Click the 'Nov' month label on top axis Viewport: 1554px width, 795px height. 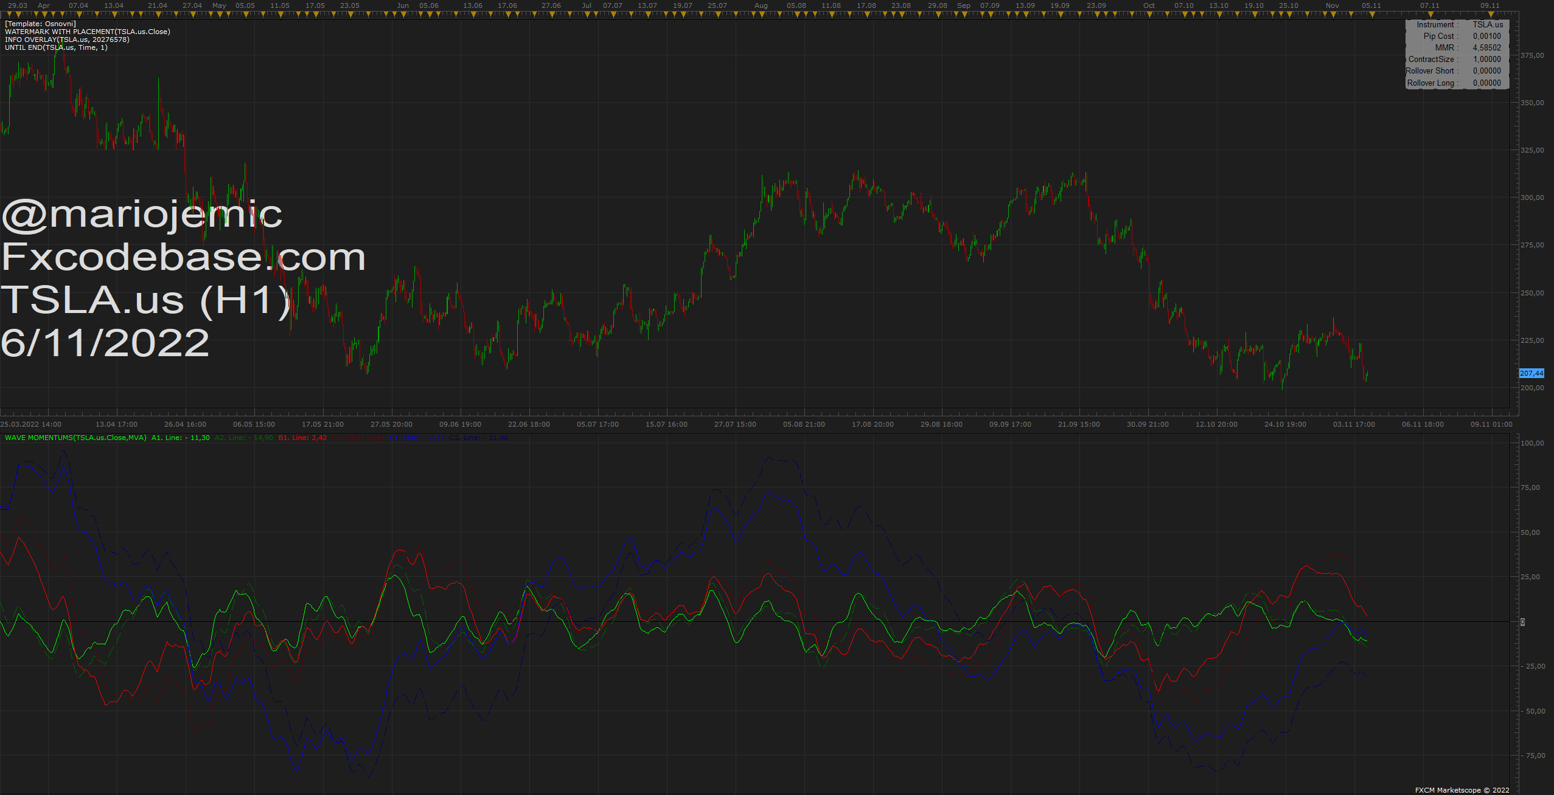point(1333,5)
